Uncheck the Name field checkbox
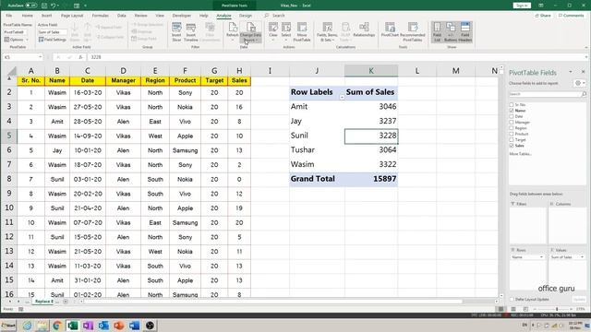Image resolution: width=591 pixels, height=332 pixels. [512, 111]
